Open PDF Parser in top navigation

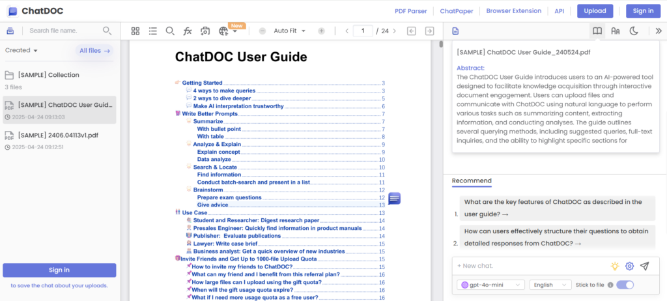coord(410,11)
